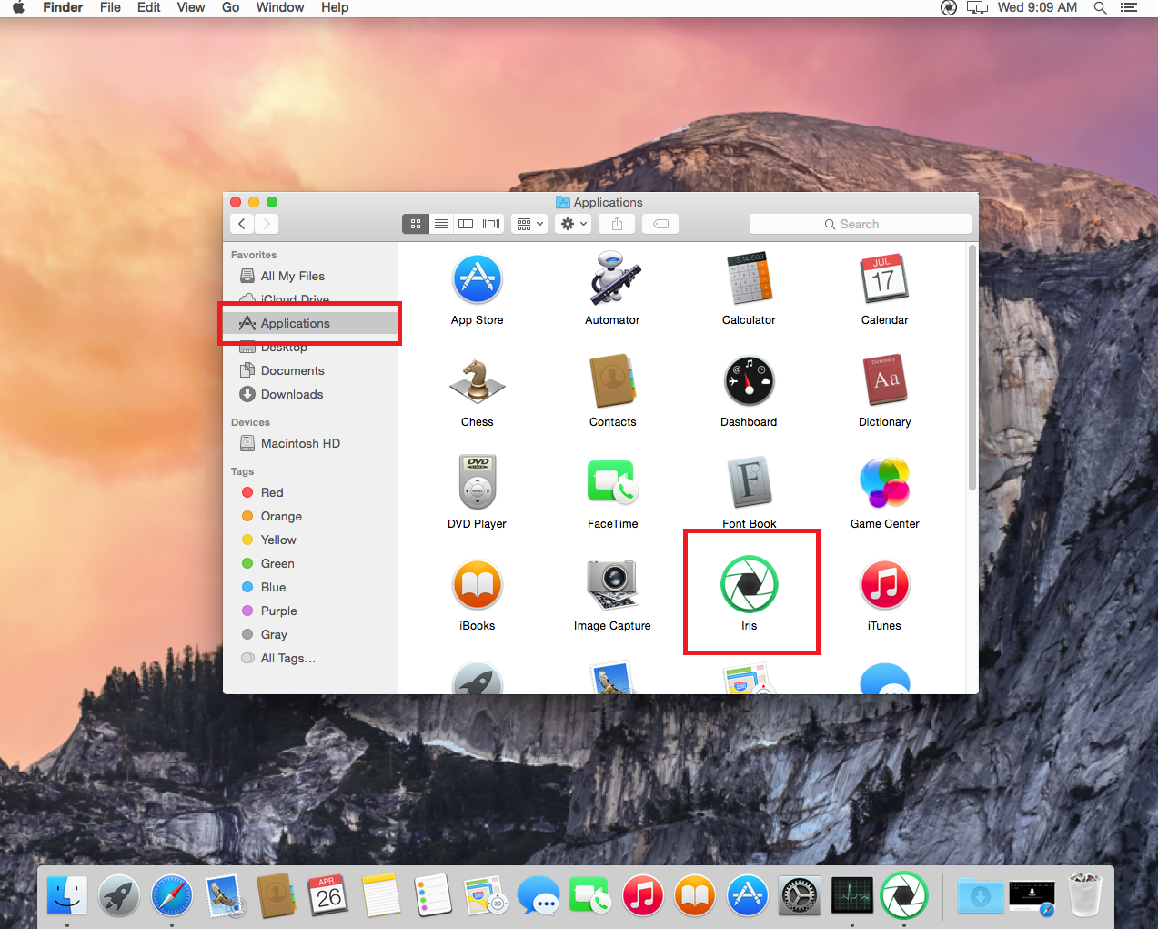Select the Purple tag in sidebar
1158x929 pixels.
pos(310,611)
